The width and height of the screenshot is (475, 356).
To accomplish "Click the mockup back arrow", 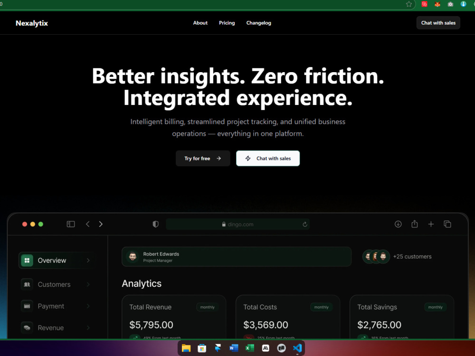I will tap(88, 224).
